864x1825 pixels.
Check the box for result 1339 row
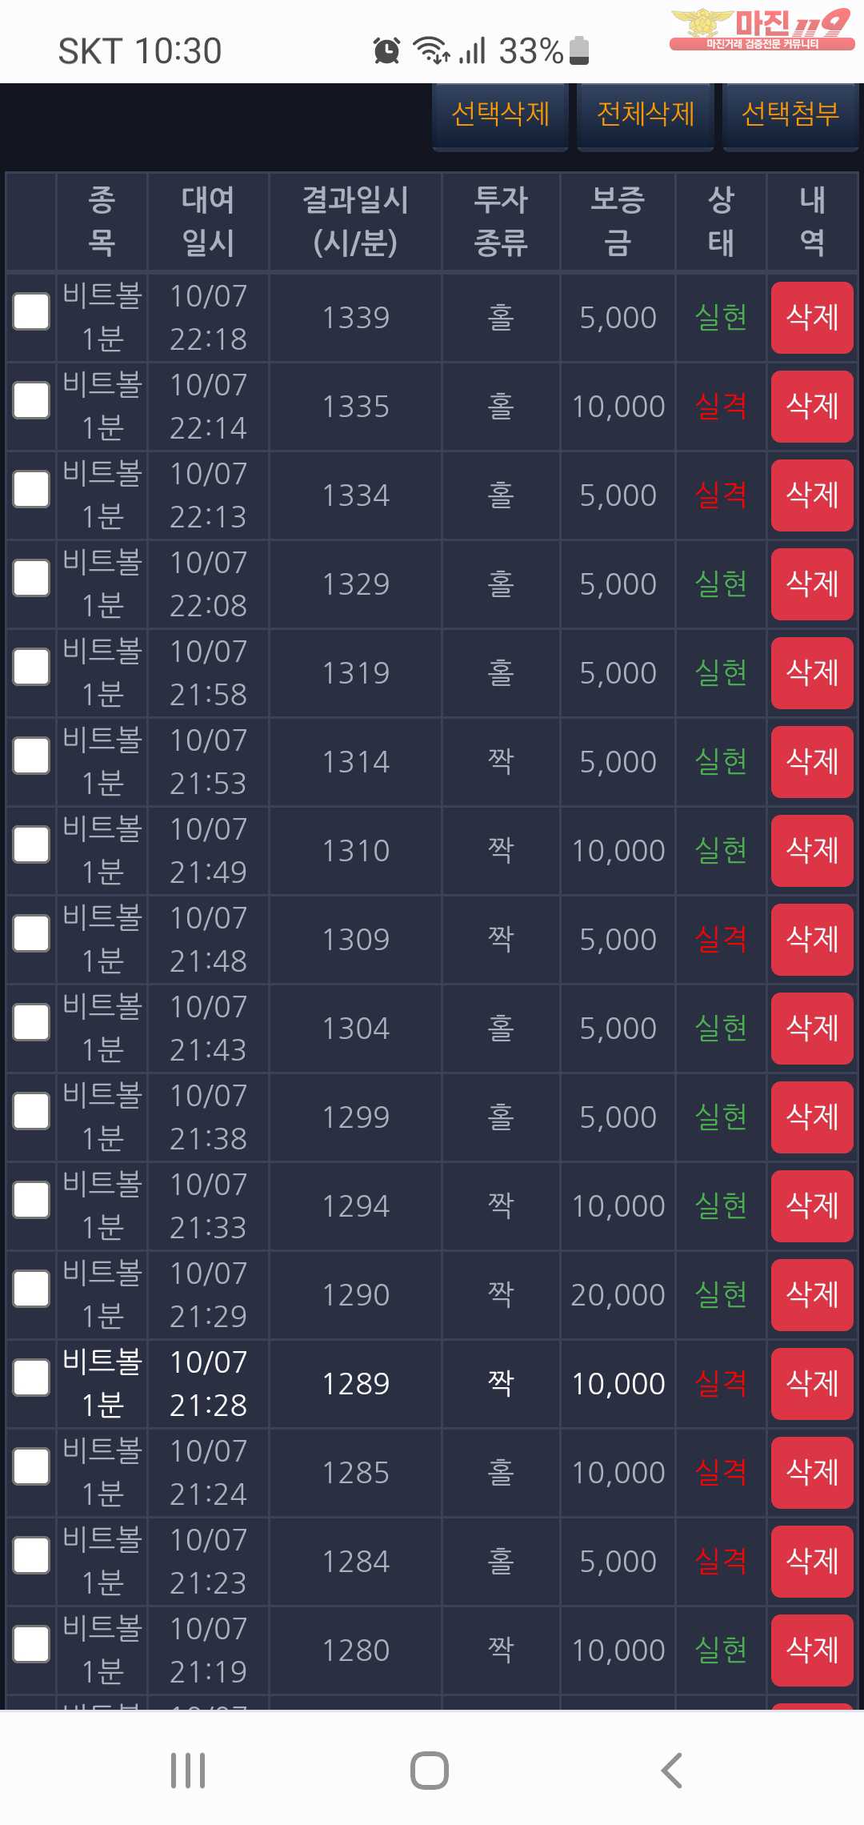(31, 312)
